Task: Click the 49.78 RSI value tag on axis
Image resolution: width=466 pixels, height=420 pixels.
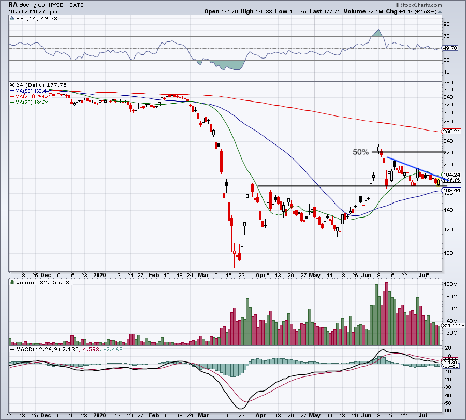Action: pyautogui.click(x=450, y=48)
